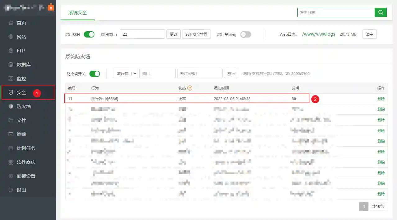Click the terminal icon beside 终端
Viewport: 397px width, 220px height.
pos(11,134)
